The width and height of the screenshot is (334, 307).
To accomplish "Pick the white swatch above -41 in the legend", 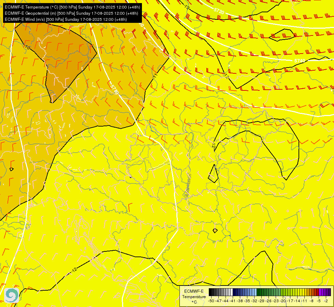I will tap(232, 292).
